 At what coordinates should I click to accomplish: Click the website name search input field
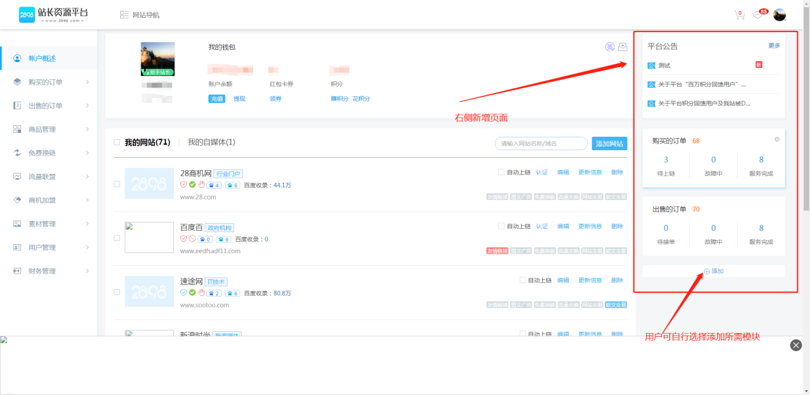[x=541, y=144]
